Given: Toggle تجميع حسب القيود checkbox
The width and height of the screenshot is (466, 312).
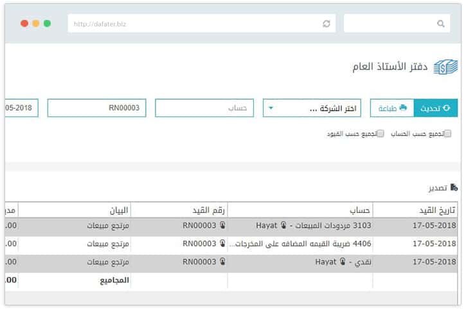Looking at the screenshot, I should tap(381, 134).
